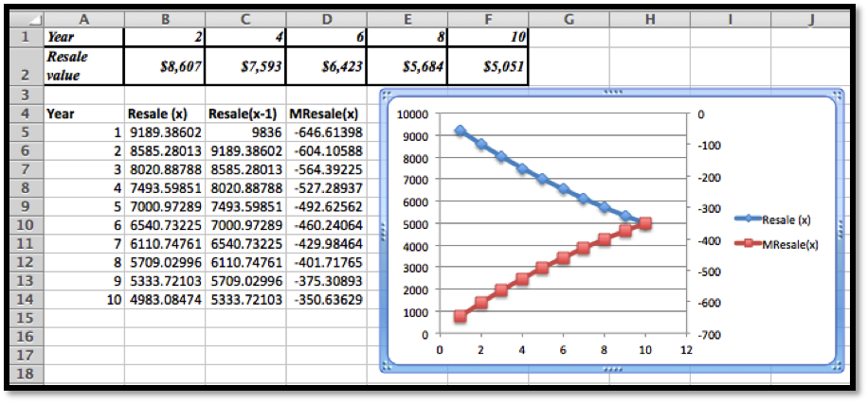Click the $5,051 resale value cell
This screenshot has height=403, width=868.
tap(488, 66)
